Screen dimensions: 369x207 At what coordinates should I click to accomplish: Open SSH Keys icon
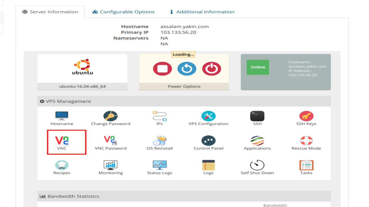306,116
